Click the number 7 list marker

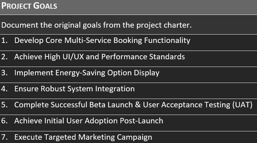pyautogui.click(x=4, y=137)
